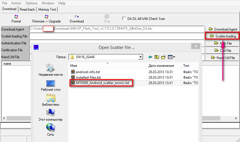This screenshot has height=142, width=240.
Task: Click the date of MT6589_Android_scatter_emmc.txt
Action: (x=161, y=83)
